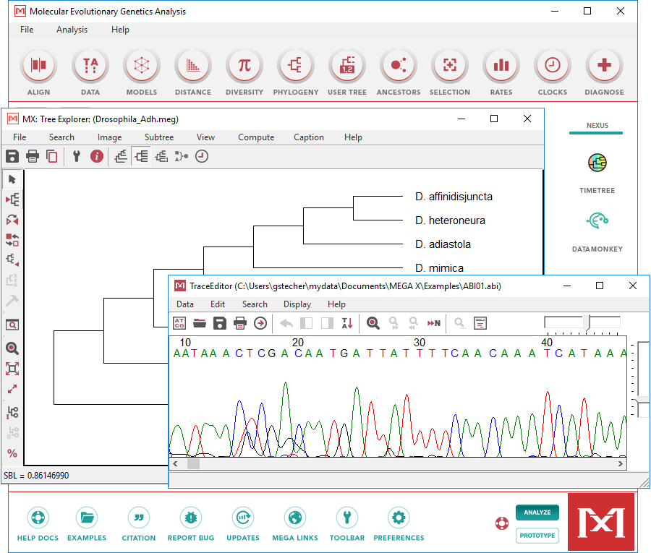
Task: Toggle the curved tree layout button
Action: (x=161, y=156)
